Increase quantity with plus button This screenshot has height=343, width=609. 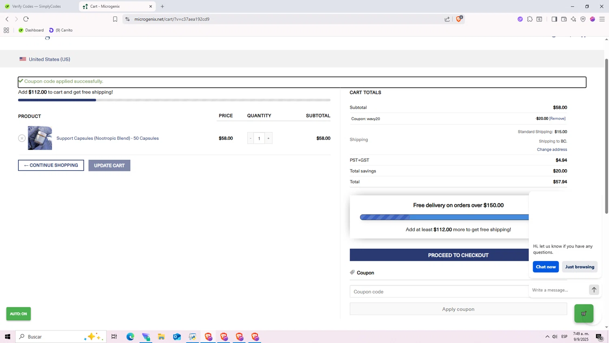point(268,139)
